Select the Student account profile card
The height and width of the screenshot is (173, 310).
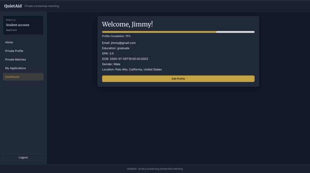point(23,25)
